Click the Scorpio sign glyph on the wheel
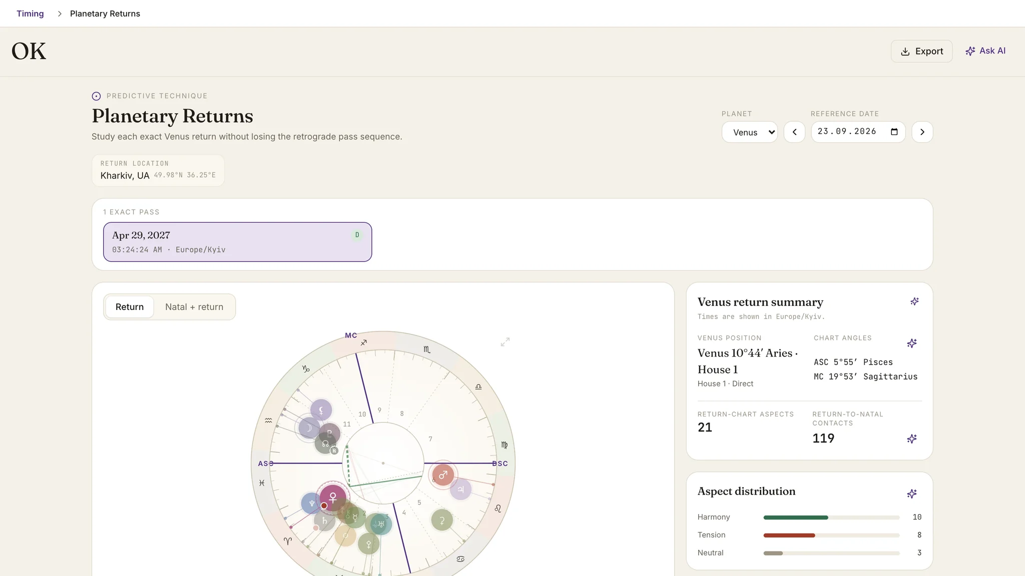 click(x=427, y=349)
